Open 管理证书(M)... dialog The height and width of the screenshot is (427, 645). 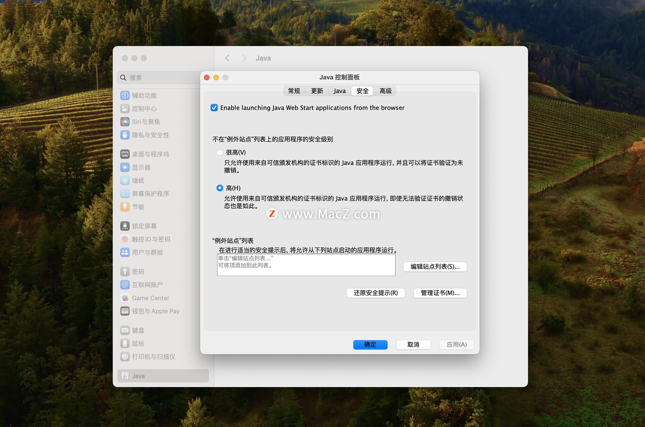click(x=440, y=293)
